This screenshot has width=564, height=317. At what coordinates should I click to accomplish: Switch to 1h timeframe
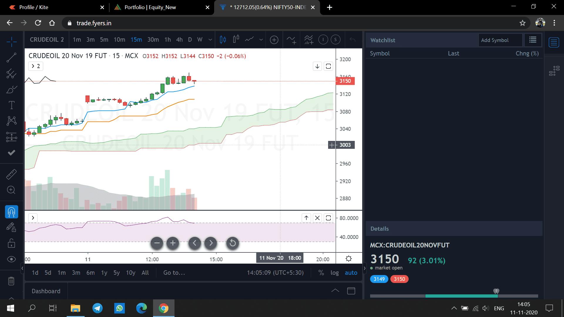(167, 40)
